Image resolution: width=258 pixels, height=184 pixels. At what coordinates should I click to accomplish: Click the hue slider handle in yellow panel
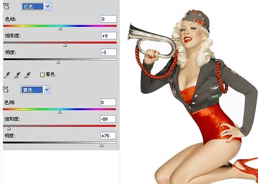coord(60,112)
